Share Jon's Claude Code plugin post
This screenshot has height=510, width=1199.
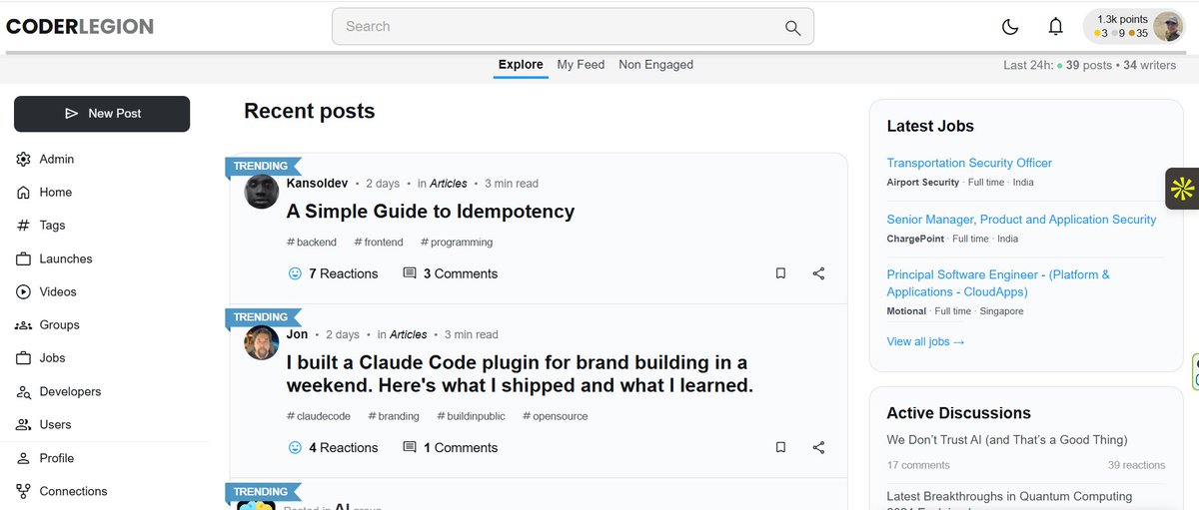pos(818,448)
